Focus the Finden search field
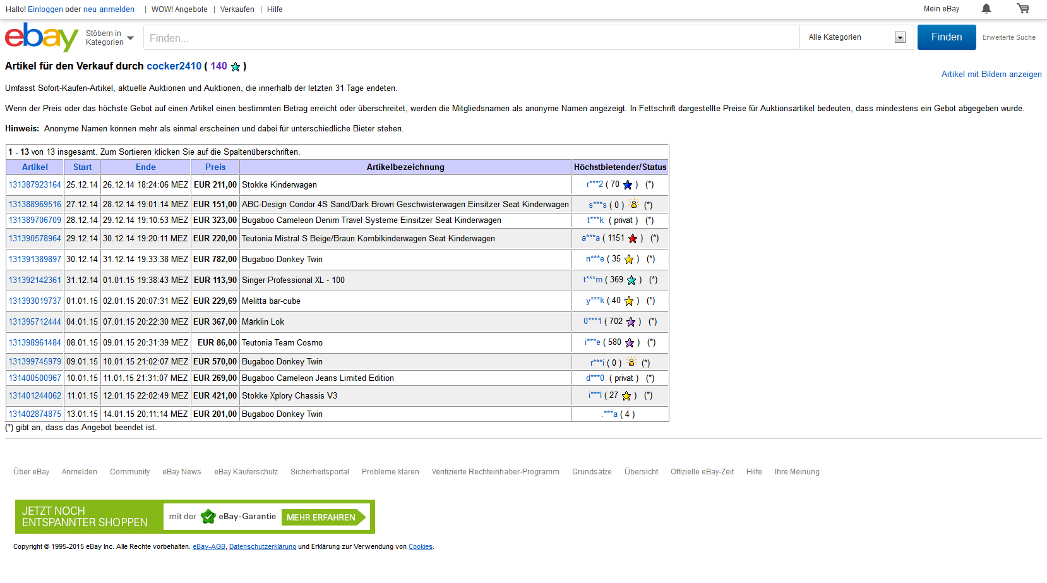1047x583 pixels. (x=471, y=38)
